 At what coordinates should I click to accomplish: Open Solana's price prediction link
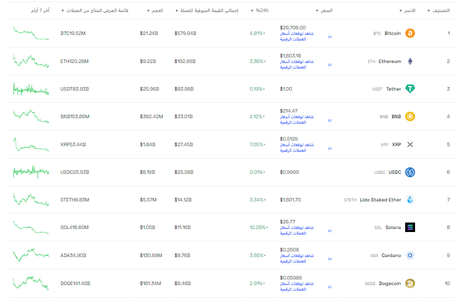point(297,229)
